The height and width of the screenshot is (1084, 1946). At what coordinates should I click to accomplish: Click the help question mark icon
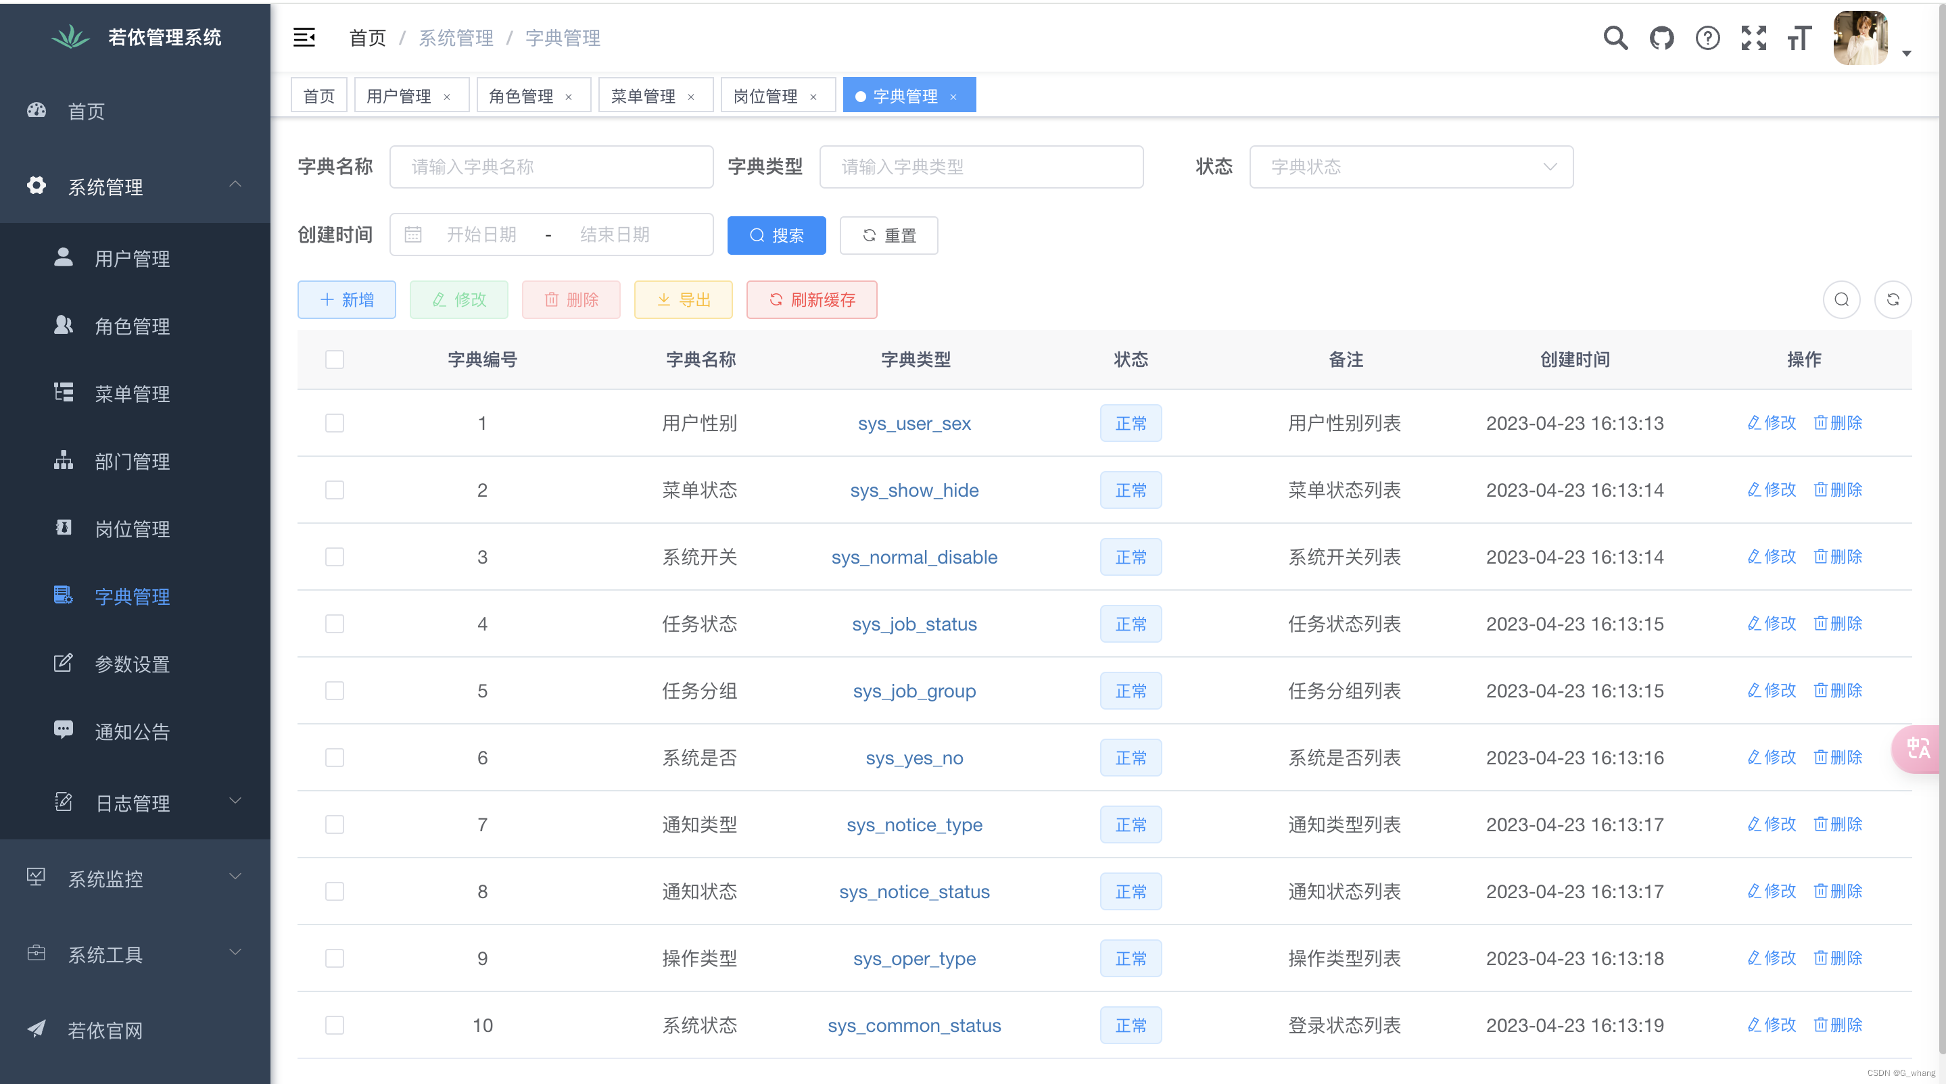tap(1707, 38)
